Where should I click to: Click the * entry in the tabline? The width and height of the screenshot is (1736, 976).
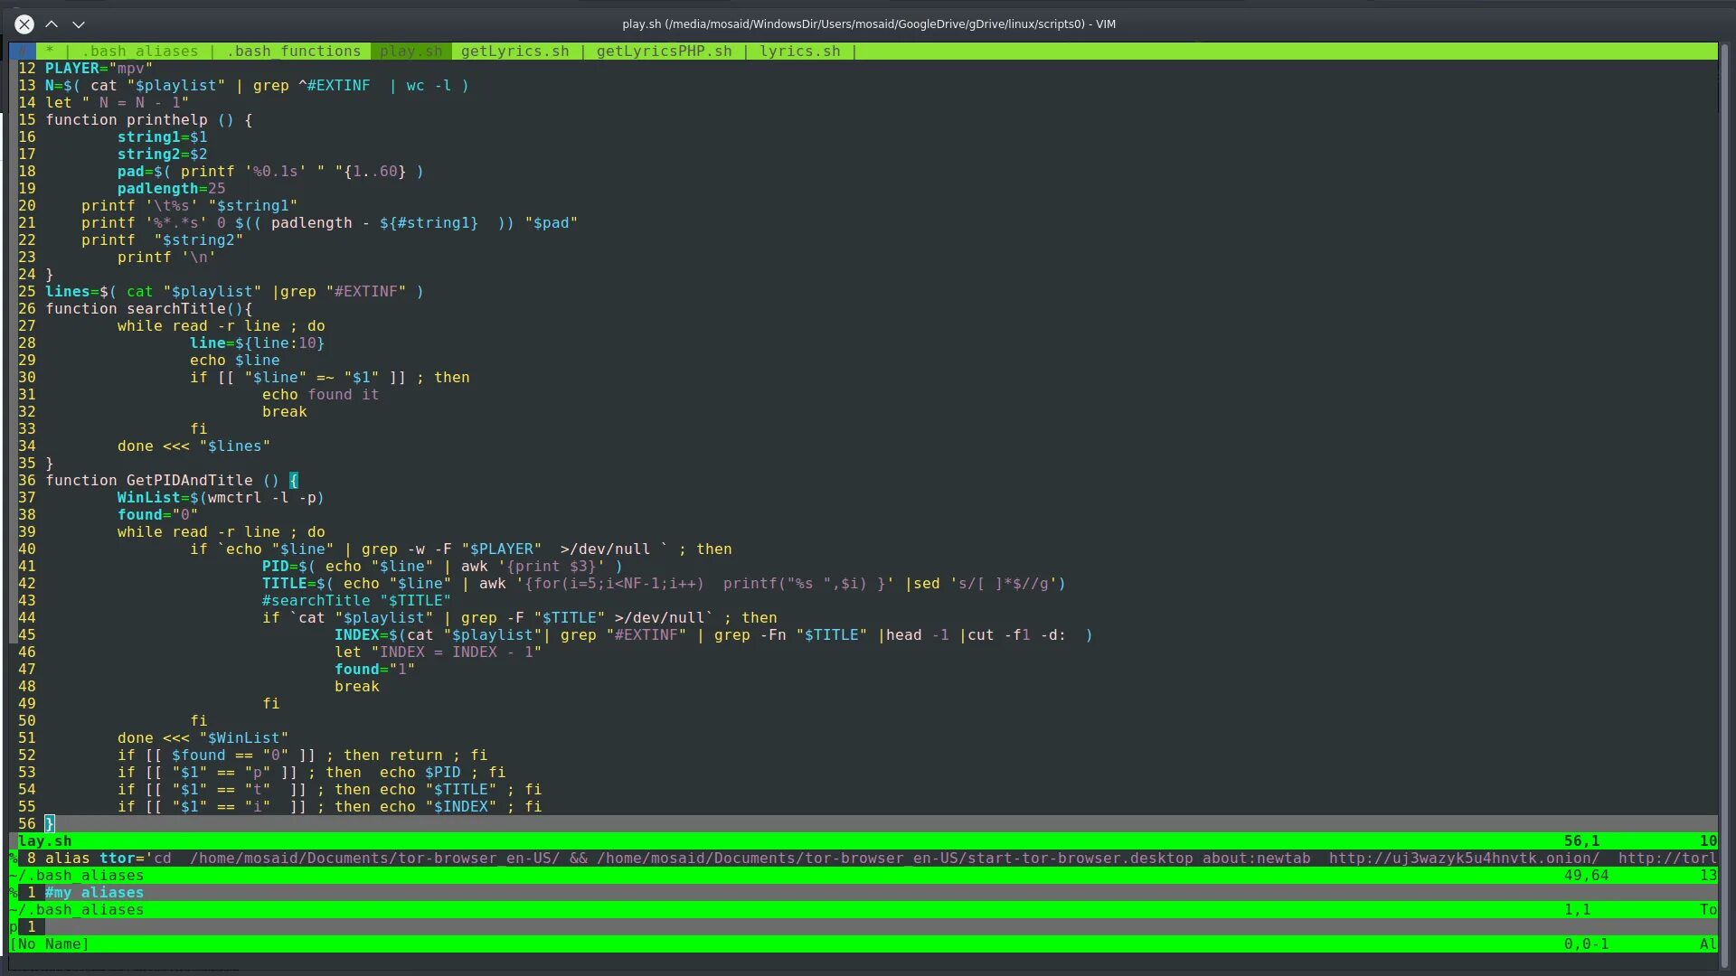pos(50,52)
